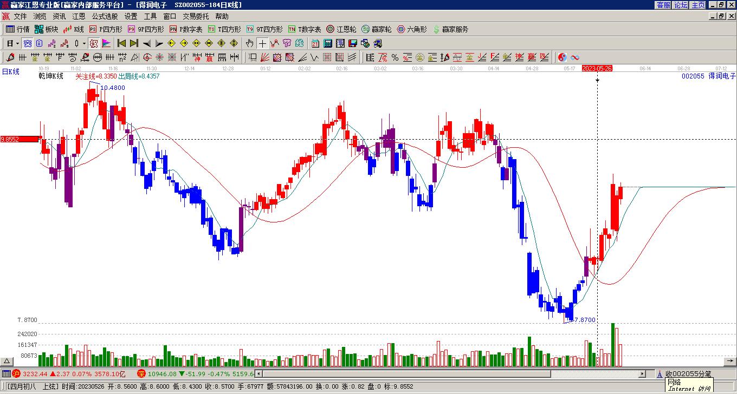Open the 9T四方形 tool
Screen dimensions: 737x394
[264, 29]
